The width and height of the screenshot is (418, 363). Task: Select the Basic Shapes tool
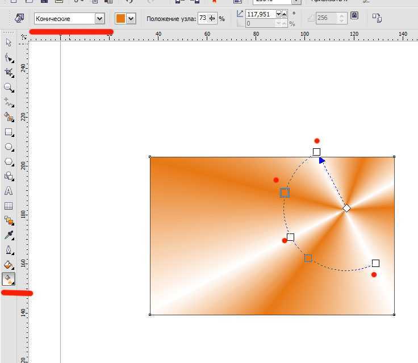pos(9,176)
